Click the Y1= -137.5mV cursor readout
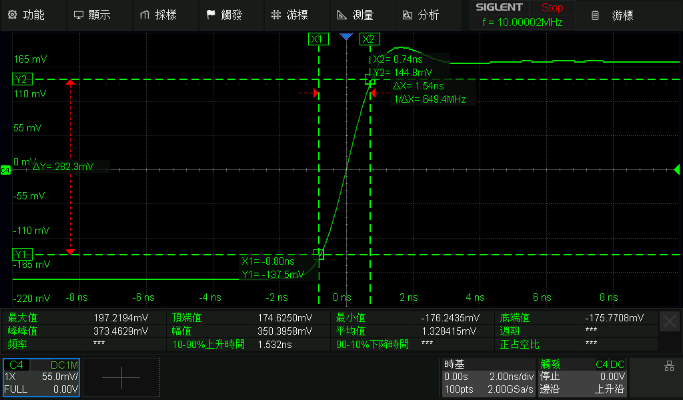The width and height of the screenshot is (683, 400). [273, 275]
